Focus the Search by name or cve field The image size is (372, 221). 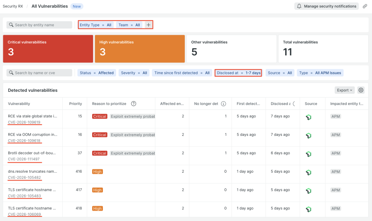pos(39,73)
